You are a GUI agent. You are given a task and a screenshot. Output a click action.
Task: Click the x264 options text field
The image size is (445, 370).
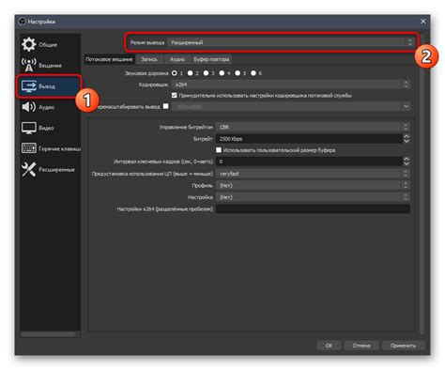(313, 208)
